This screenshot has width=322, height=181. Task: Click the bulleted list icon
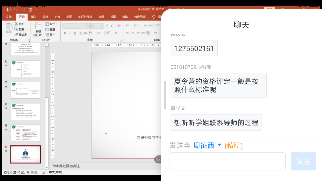(128, 26)
